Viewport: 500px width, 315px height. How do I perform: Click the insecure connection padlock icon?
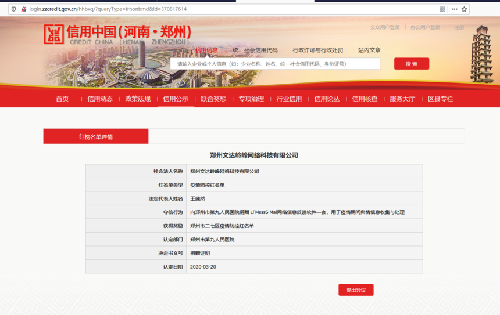click(23, 9)
